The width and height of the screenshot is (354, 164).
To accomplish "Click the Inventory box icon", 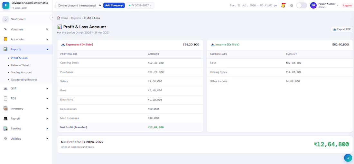I will click(6, 109).
